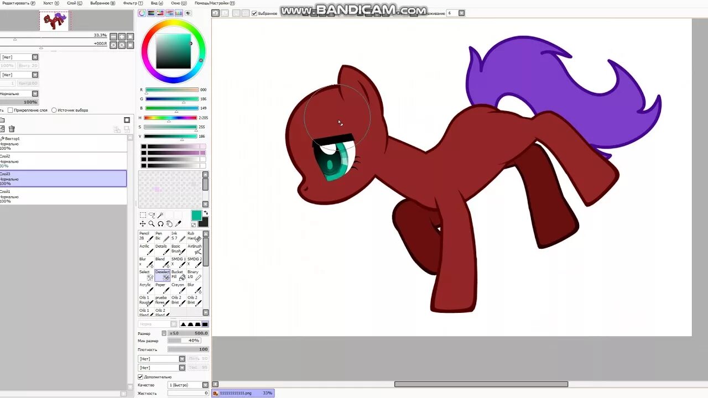Screen dimensions: 708x398
Task: Click the Undo arrow button
Action: [x=216, y=13]
